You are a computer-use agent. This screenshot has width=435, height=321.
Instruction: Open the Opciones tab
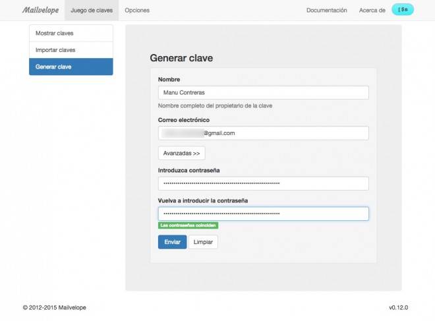[x=137, y=11]
